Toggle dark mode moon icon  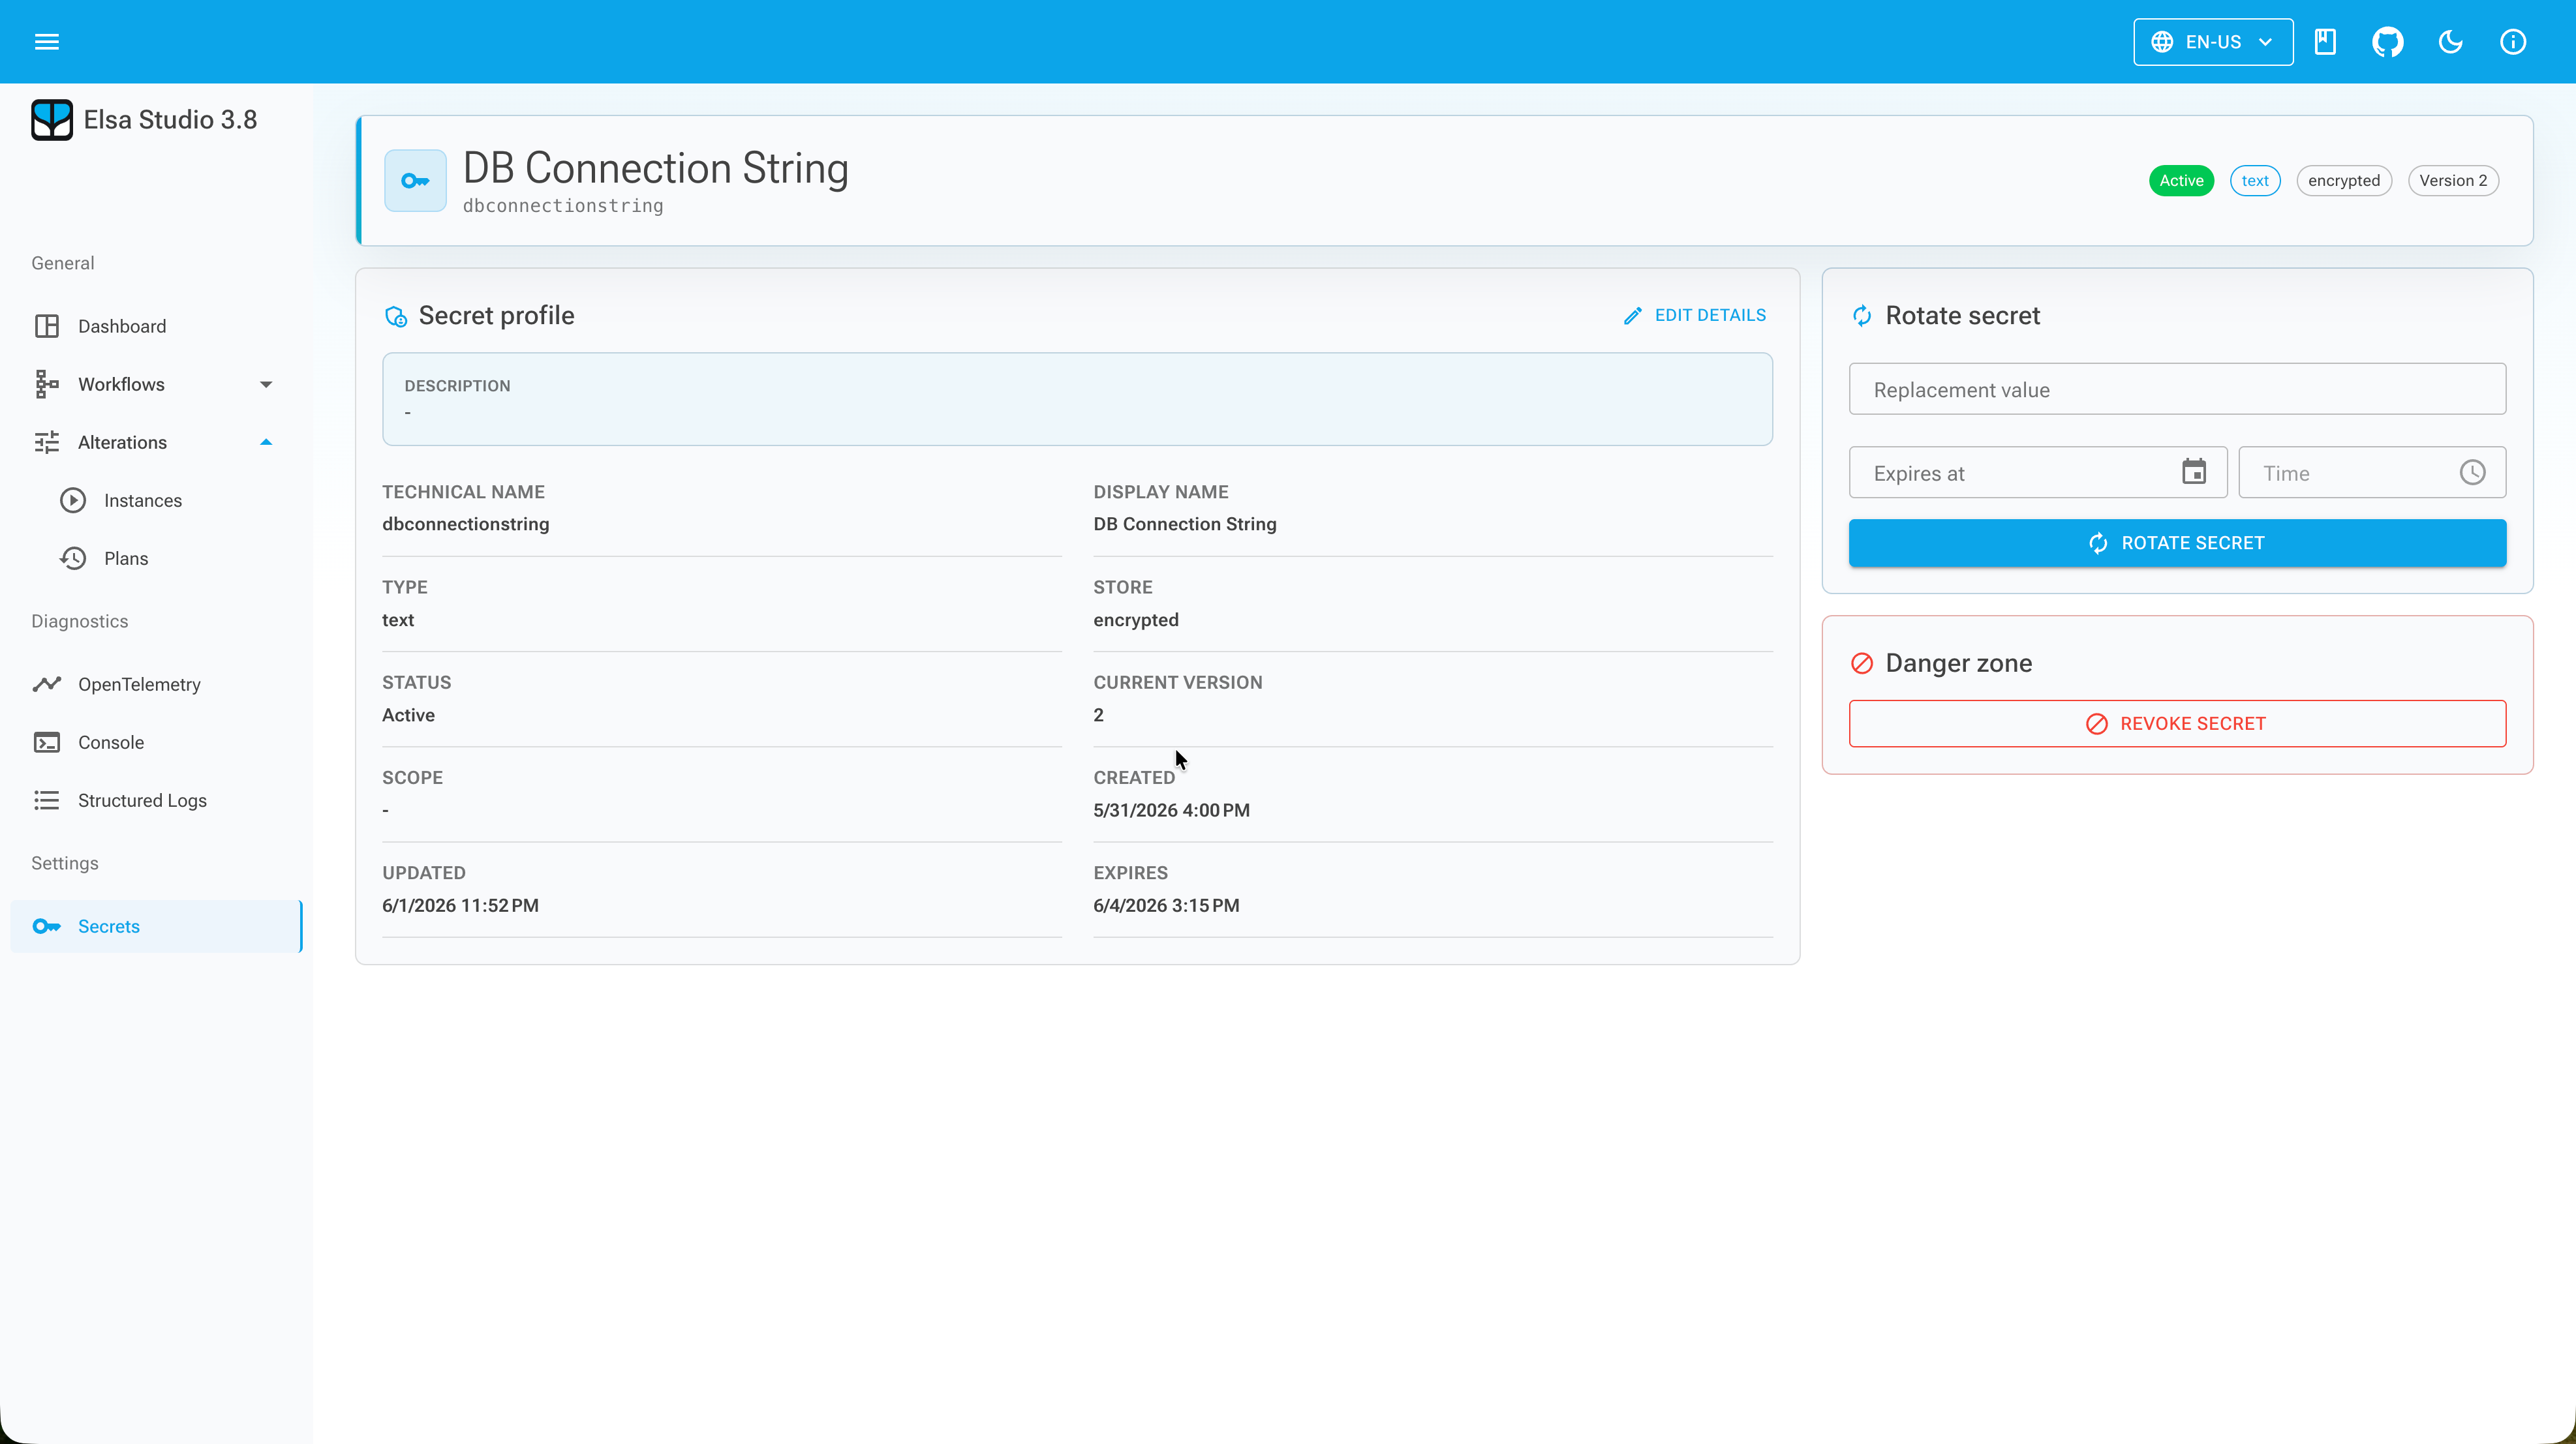pyautogui.click(x=2450, y=42)
